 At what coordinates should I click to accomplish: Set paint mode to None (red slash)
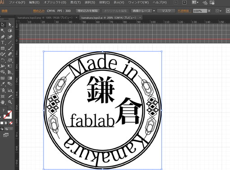[11, 123]
